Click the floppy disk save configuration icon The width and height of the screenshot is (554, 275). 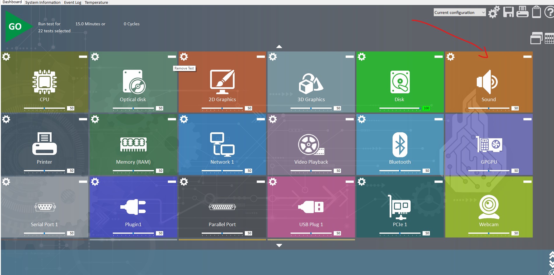tap(508, 12)
